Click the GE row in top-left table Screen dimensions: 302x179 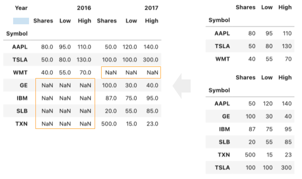pos(23,85)
